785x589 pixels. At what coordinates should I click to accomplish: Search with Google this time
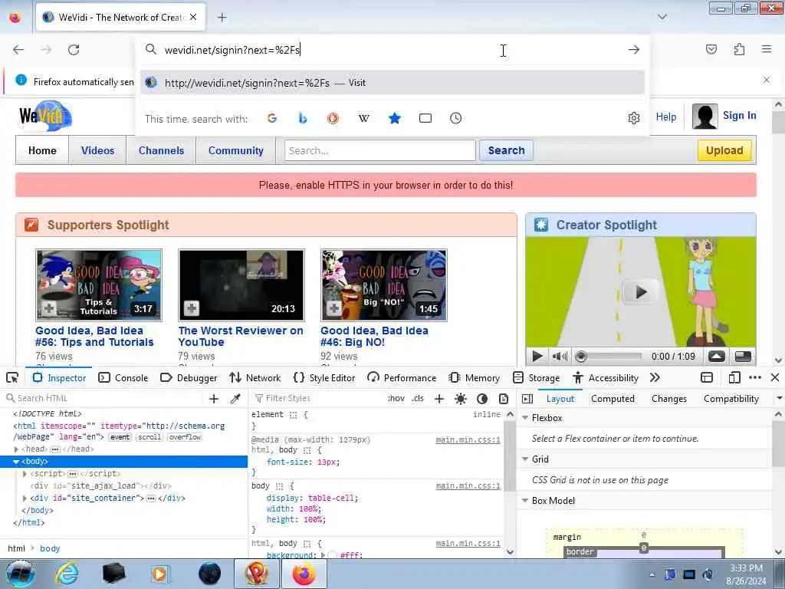272,118
